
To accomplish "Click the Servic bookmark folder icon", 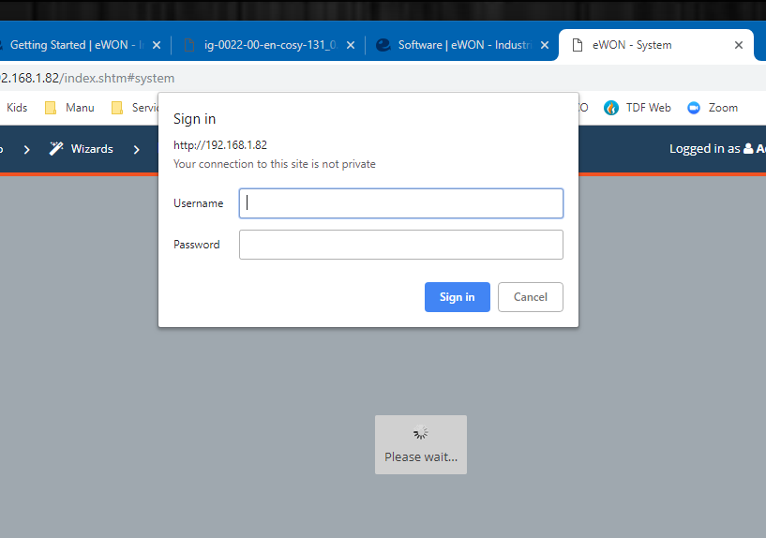I will (117, 108).
